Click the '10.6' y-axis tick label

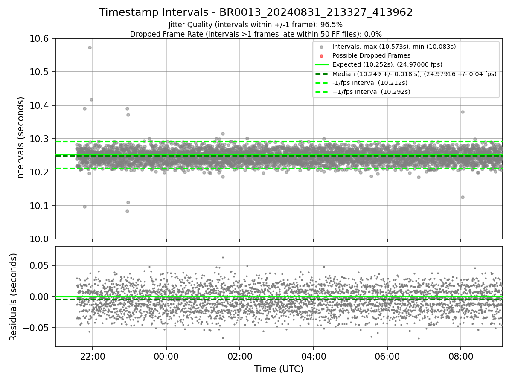tap(40, 39)
